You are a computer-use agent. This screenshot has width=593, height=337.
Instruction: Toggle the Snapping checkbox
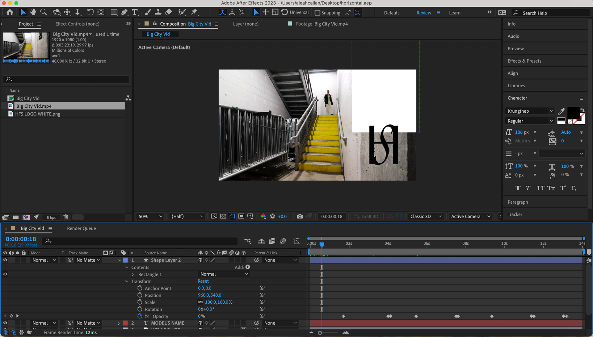pyautogui.click(x=318, y=13)
